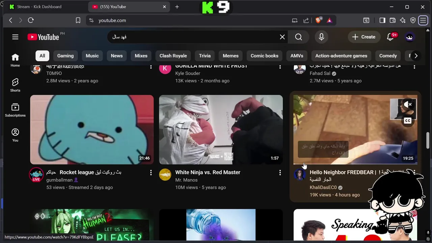
Task: Click the White Ninja video thumbnail
Action: [221, 130]
